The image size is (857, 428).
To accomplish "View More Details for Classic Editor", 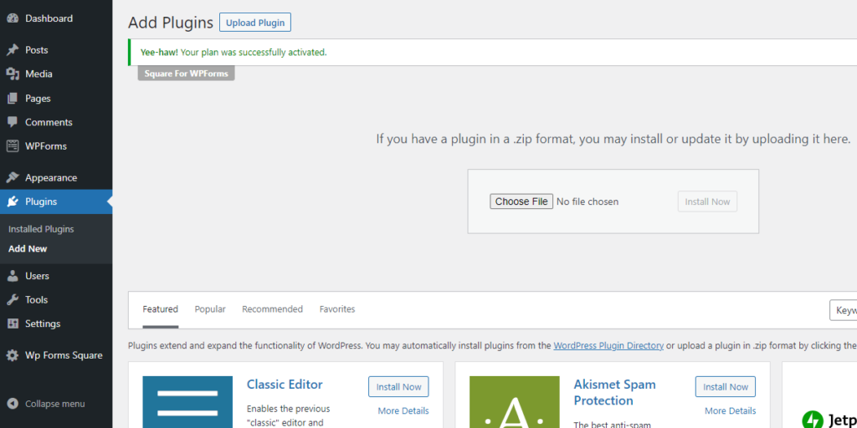I will click(403, 410).
